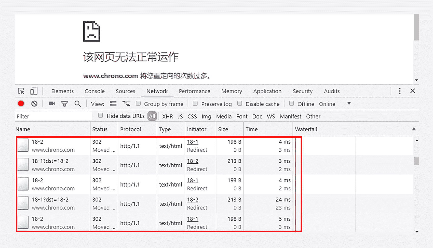The height and width of the screenshot is (248, 433).
Task: Click the capture screenshots camera icon
Action: pos(52,103)
